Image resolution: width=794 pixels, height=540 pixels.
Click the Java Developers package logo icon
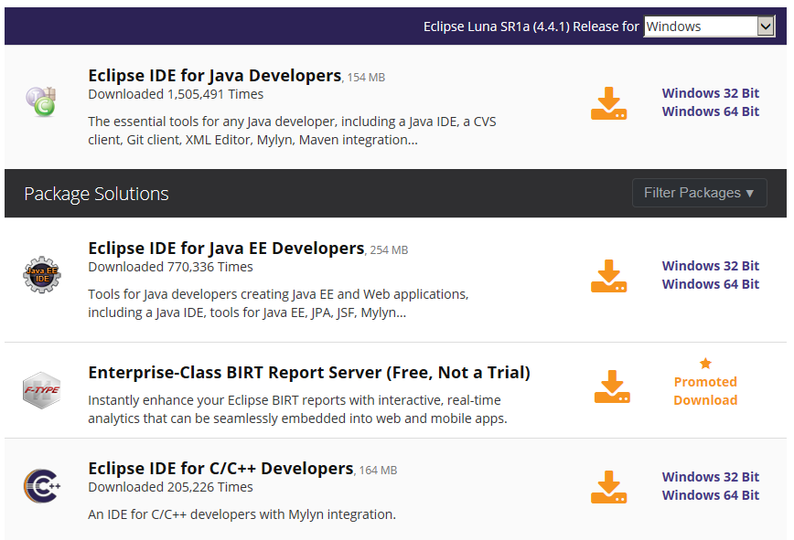tap(41, 101)
